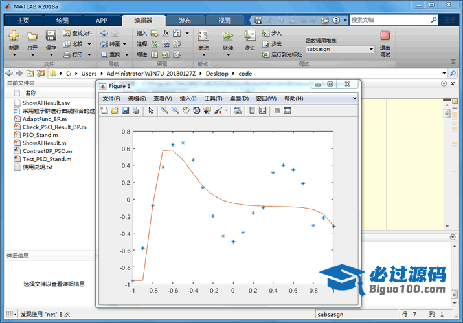Select the Rotate 3D tool
463x323 pixels.
[196, 110]
